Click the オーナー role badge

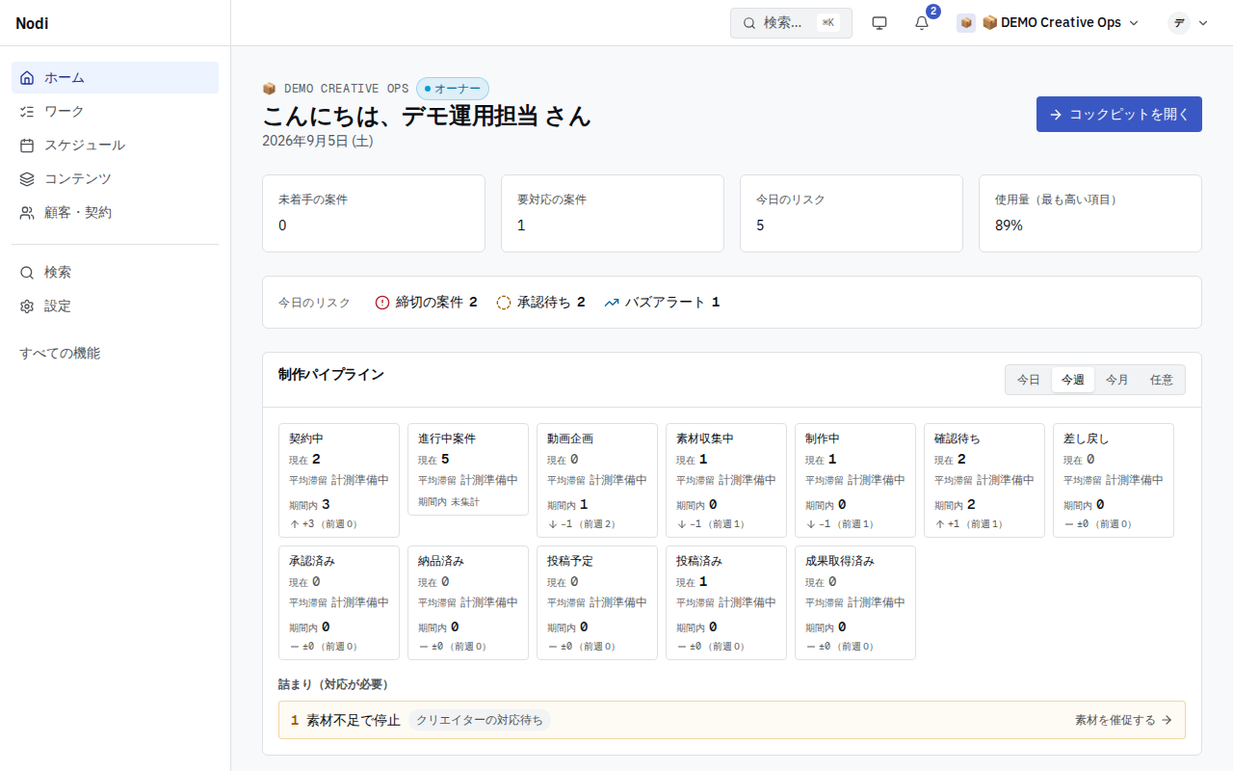tap(453, 89)
